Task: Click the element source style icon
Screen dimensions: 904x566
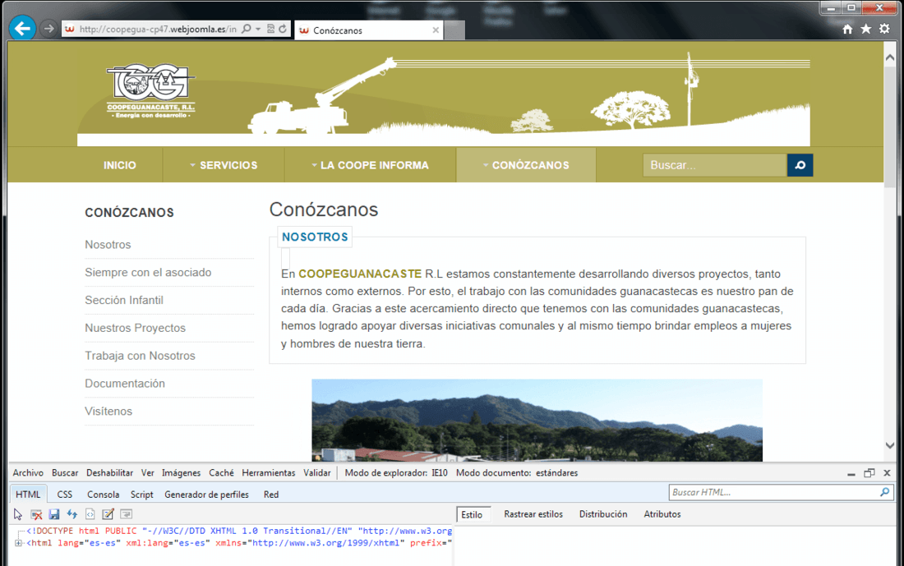Action: click(90, 514)
